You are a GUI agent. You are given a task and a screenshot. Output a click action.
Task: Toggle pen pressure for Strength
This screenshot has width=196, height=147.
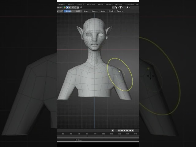62,11
